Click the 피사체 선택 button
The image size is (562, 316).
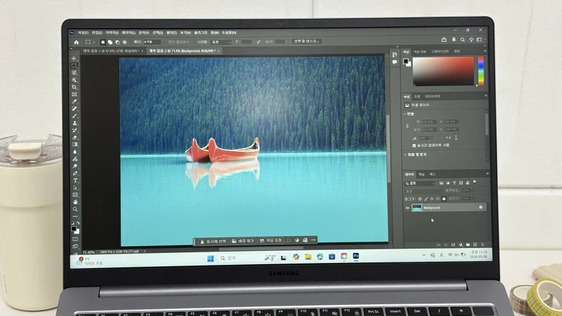pyautogui.click(x=214, y=240)
